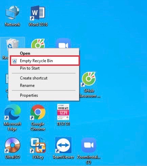Open Properties from the context menu
The height and width of the screenshot is (166, 147).
(x=29, y=95)
